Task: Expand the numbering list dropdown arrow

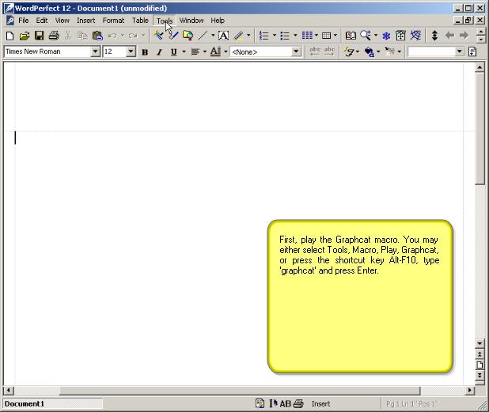Action: [x=275, y=36]
